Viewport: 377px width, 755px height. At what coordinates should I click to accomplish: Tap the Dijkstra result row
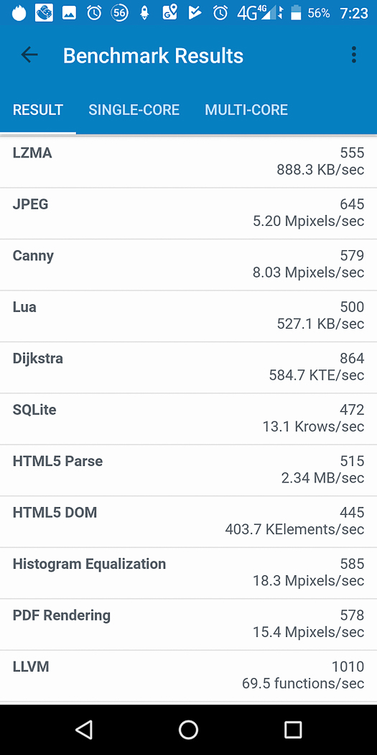point(188,367)
